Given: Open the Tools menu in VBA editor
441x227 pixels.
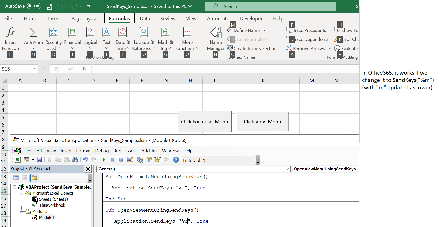Looking at the screenshot, I should tap(131, 151).
